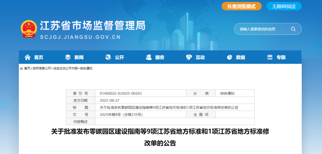Click the bold announcement headline 关于批准发布零碳园区
322x154 pixels.
coord(160,137)
